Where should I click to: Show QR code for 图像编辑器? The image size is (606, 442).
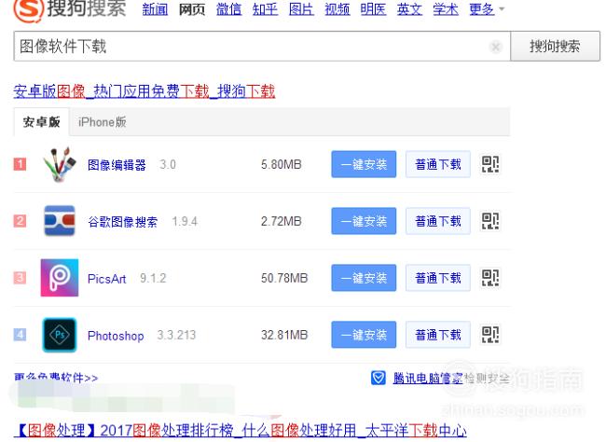pyautogui.click(x=490, y=164)
